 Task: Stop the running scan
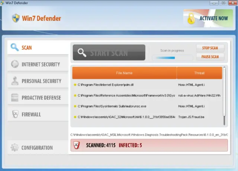click(210, 48)
